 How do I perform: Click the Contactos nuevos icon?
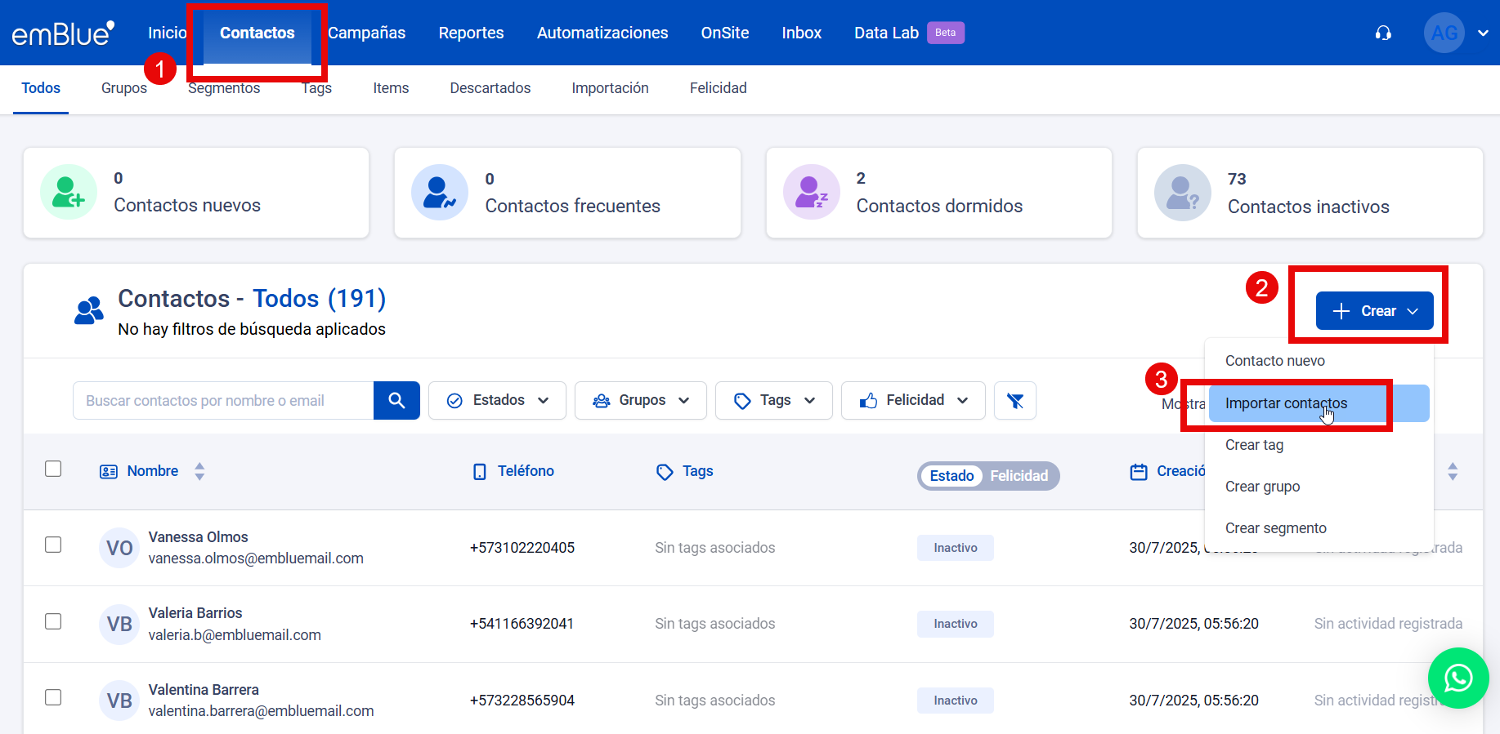click(69, 193)
